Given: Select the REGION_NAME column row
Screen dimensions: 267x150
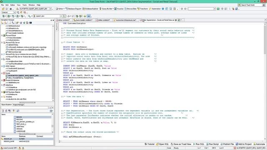Looking at the screenshot, I should [27, 141].
